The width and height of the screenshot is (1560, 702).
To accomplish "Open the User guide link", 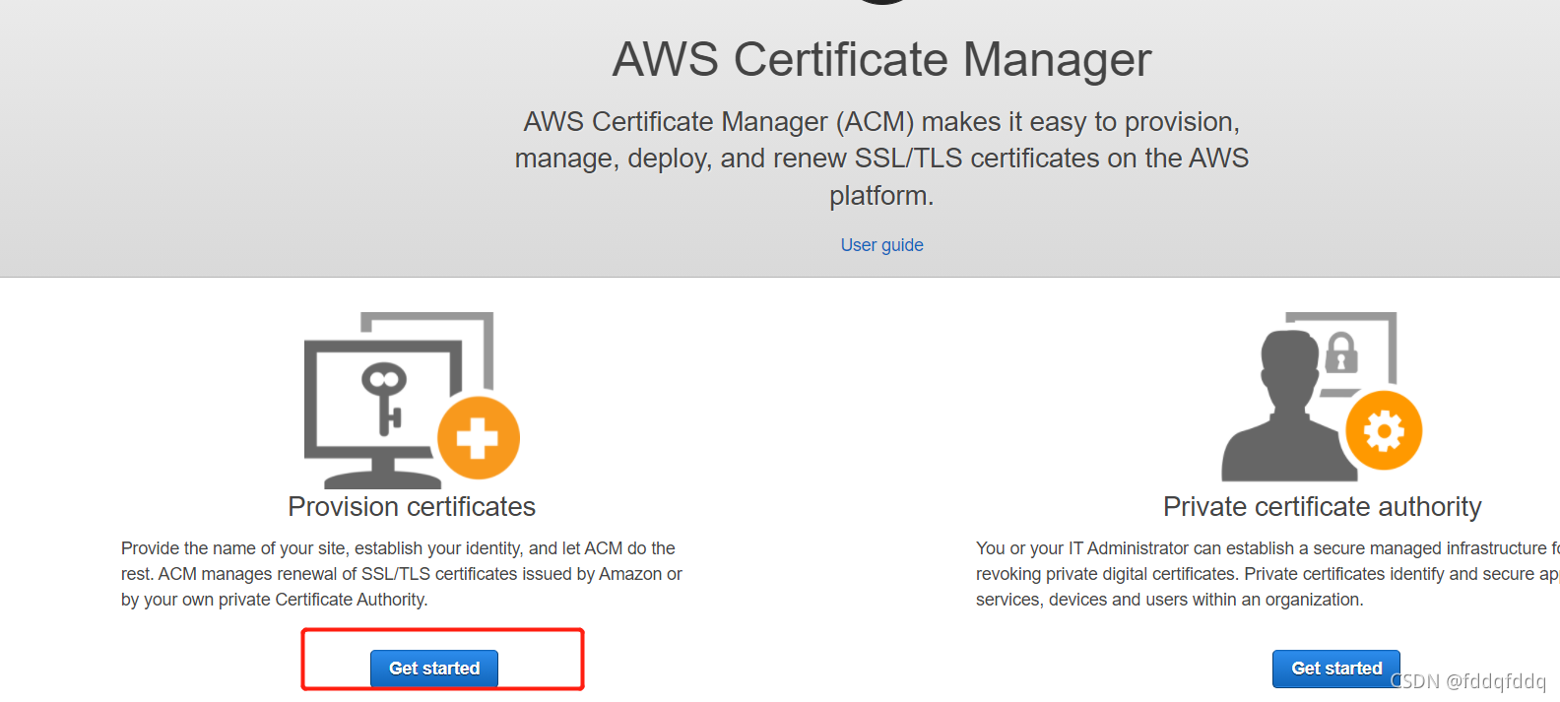I will click(x=881, y=245).
